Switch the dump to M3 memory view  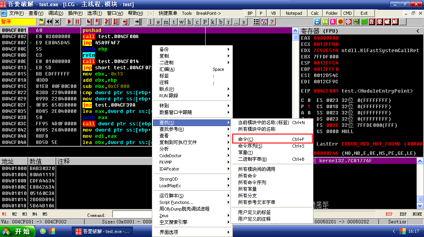pyautogui.click(x=25, y=214)
